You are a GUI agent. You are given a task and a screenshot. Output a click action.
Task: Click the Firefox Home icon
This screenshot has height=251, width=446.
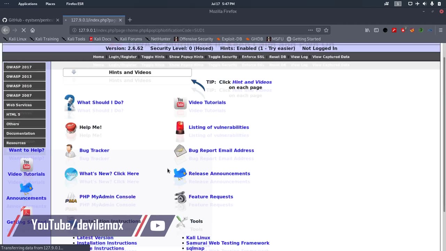pyautogui.click(x=32, y=30)
